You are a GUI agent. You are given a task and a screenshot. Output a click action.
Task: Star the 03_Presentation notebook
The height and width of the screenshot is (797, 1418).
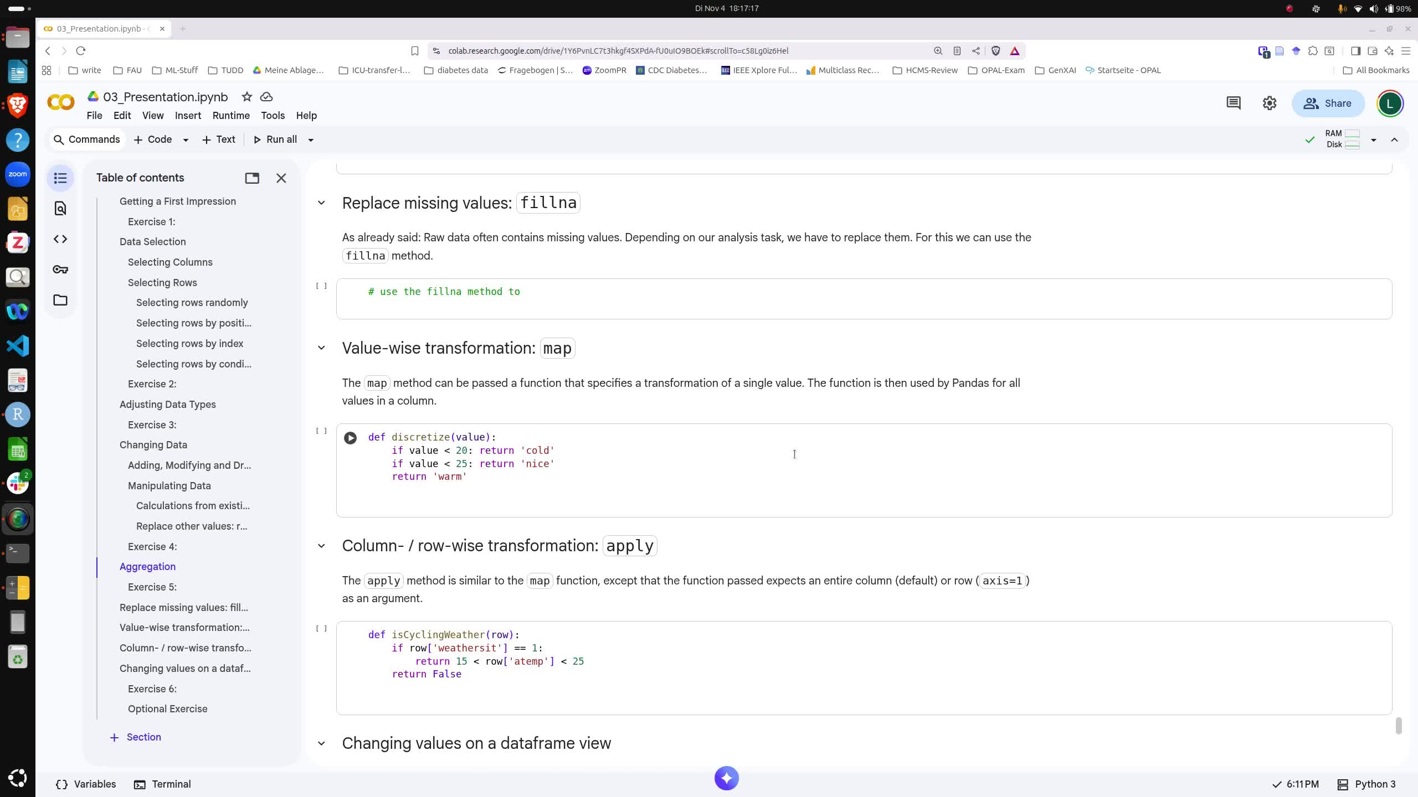(247, 97)
